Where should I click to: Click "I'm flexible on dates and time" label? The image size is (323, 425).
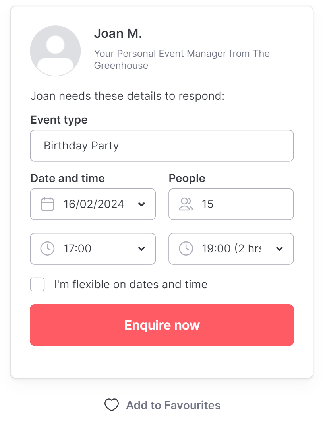131,284
